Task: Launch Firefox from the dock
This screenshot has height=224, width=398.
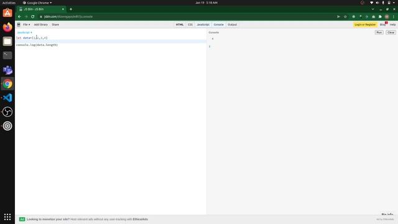Action: (x=7, y=27)
